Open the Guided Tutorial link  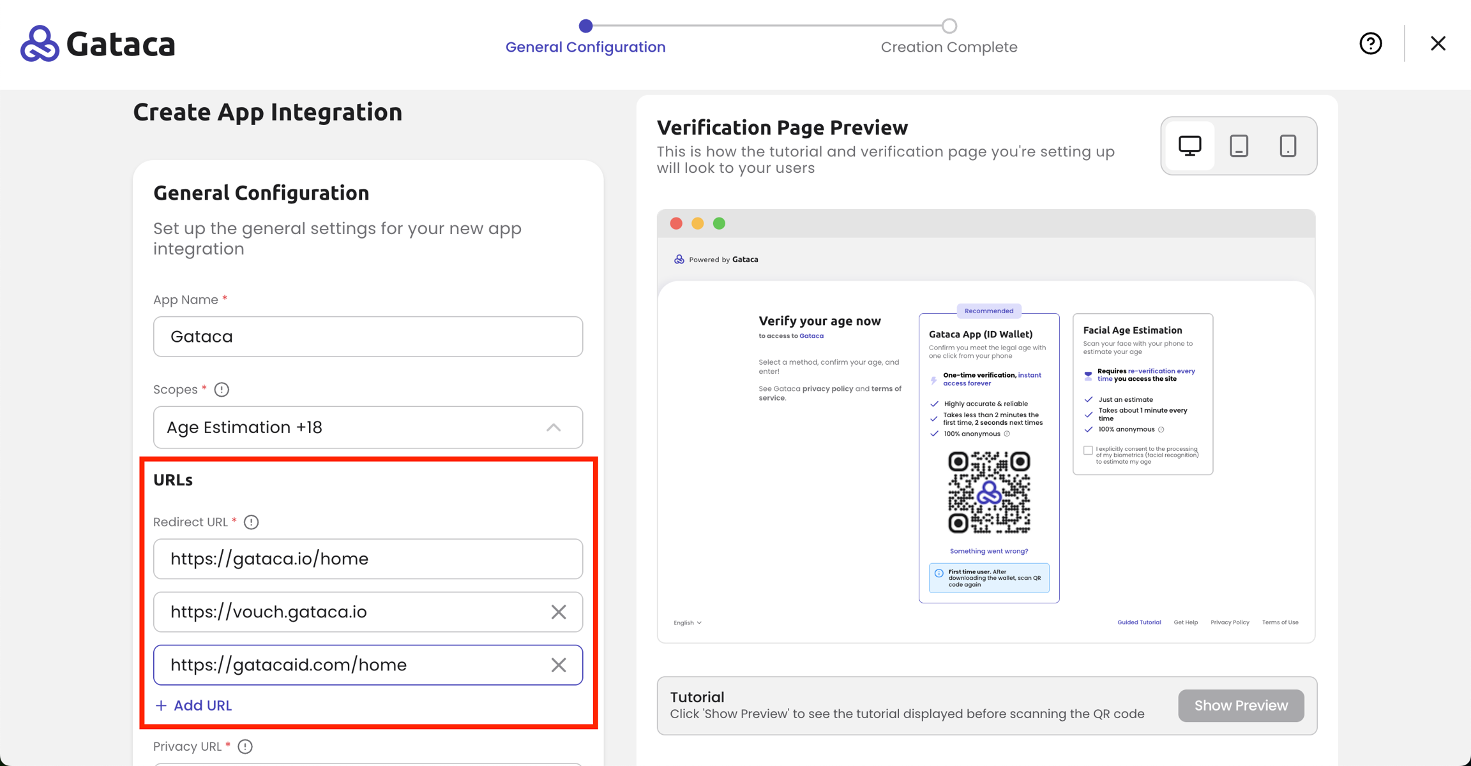(x=1139, y=622)
